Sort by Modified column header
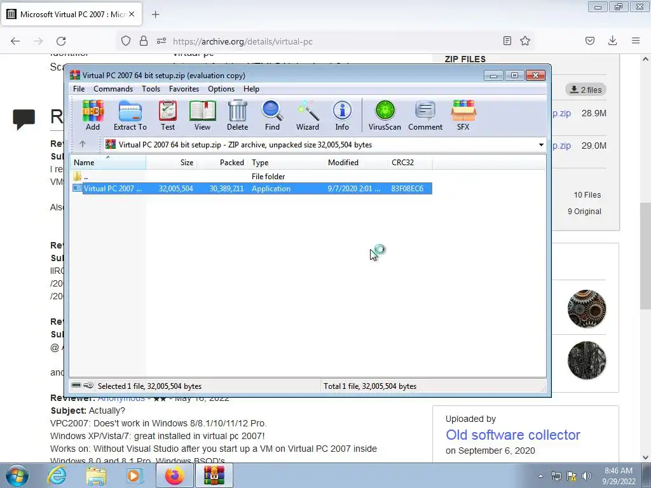The width and height of the screenshot is (651, 488). pyautogui.click(x=356, y=162)
